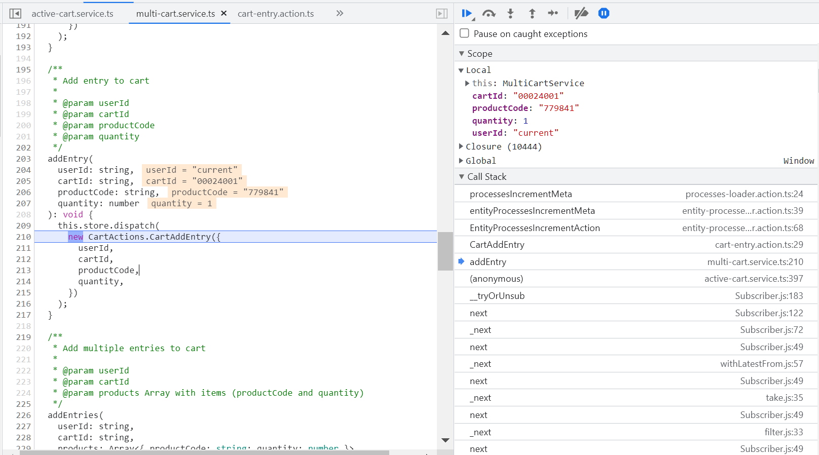Open take.js:35 source link
Screen dimensions: 819x455
(x=784, y=398)
